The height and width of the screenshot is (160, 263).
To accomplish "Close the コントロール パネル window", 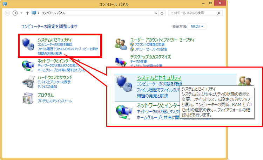I will [220, 3].
